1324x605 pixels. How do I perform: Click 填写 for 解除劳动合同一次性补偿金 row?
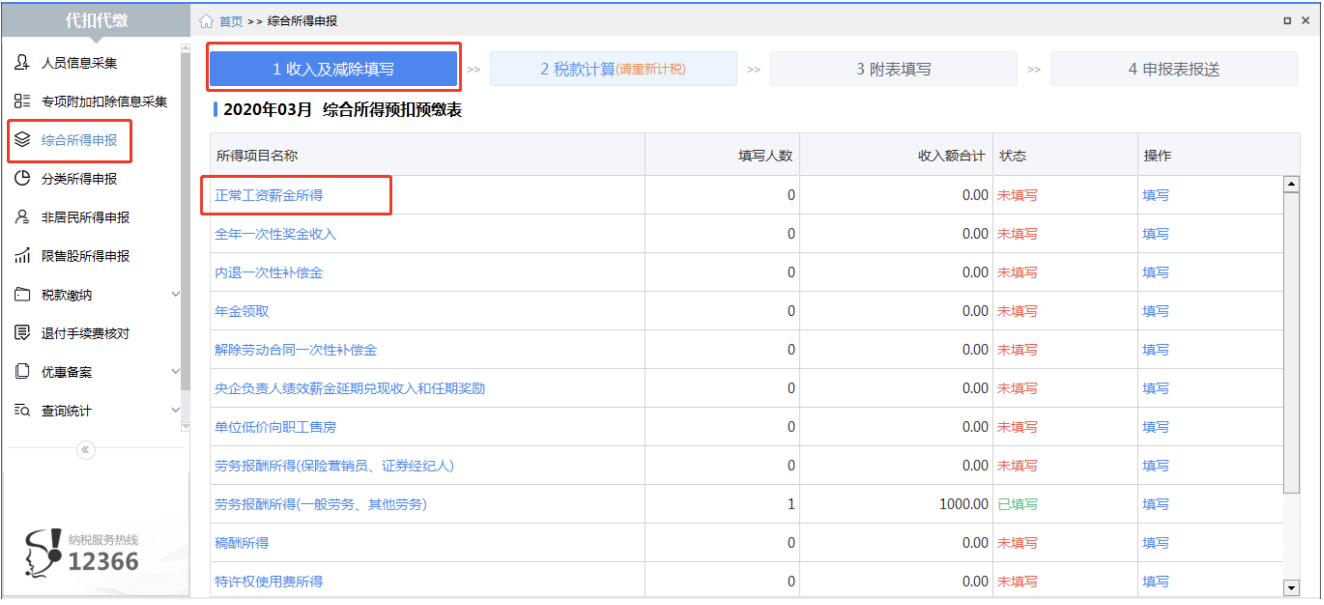click(1155, 350)
